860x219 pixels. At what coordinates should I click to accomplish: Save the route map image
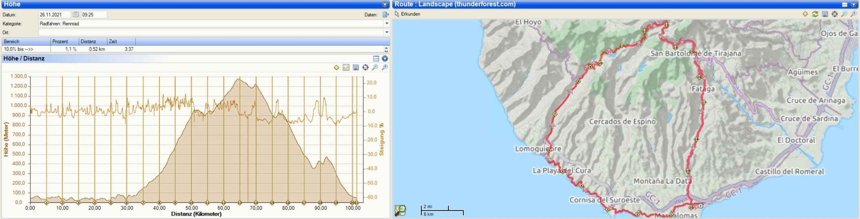(x=825, y=14)
